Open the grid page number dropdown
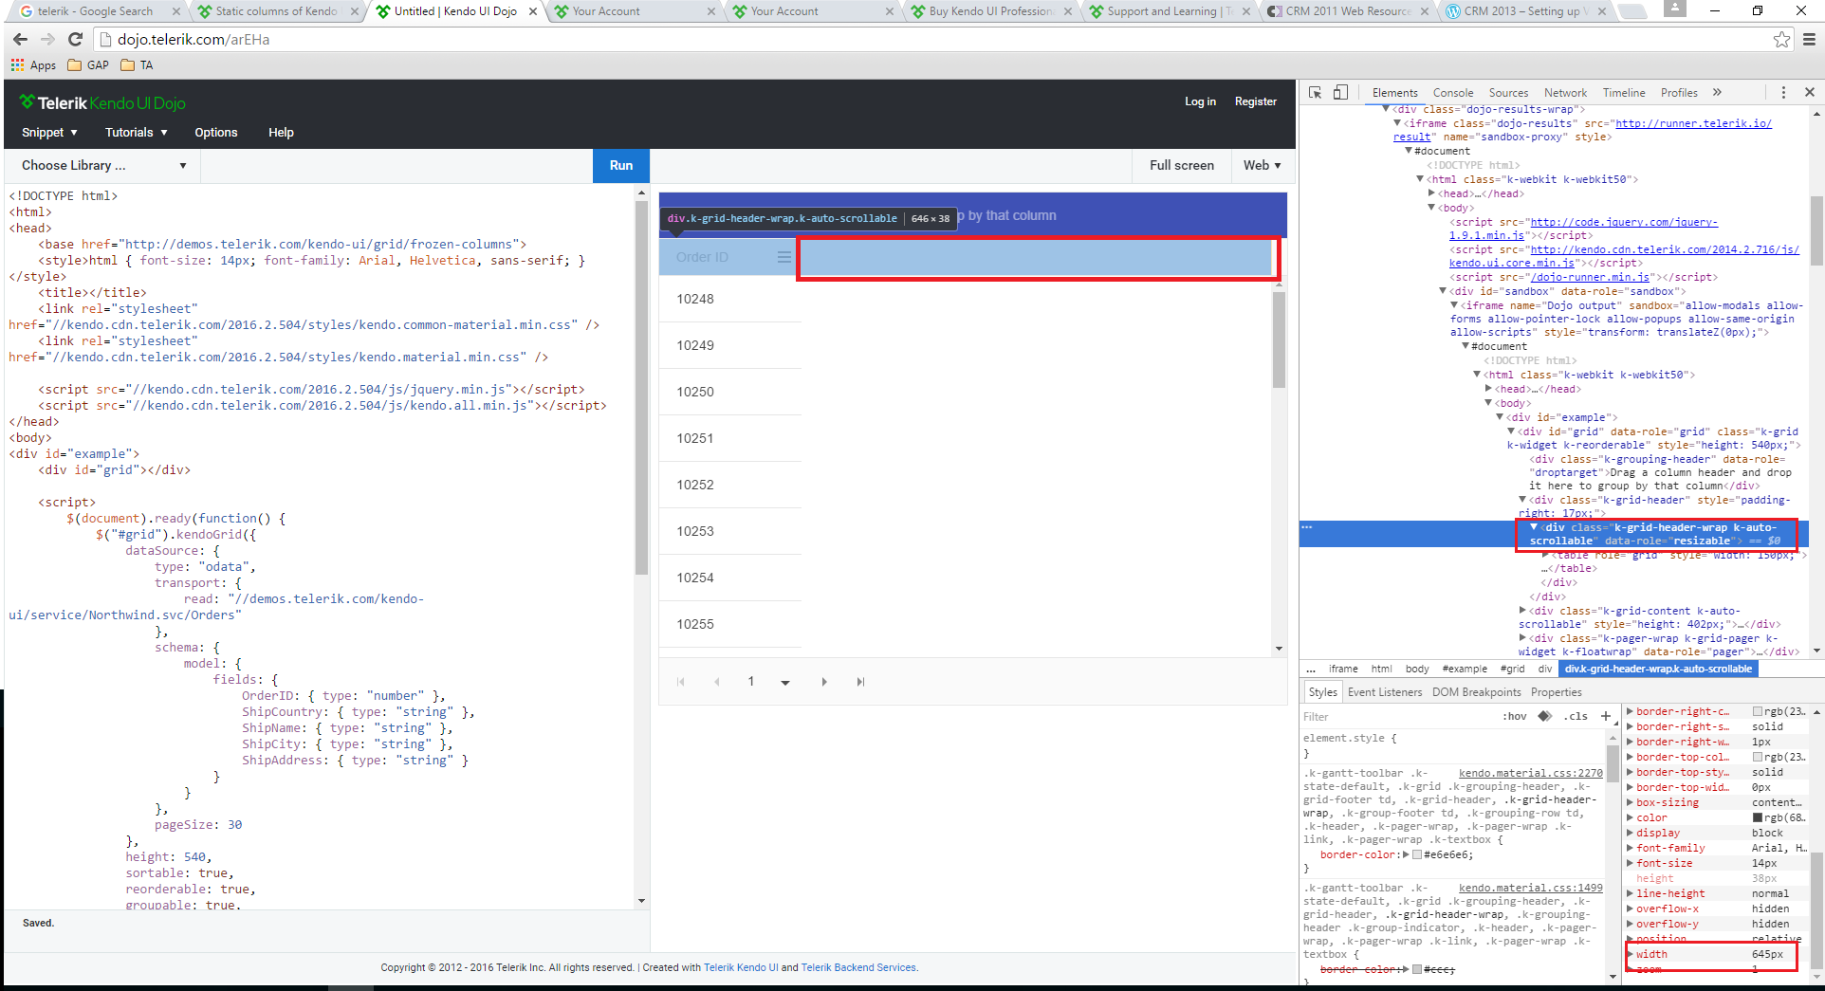The width and height of the screenshot is (1825, 991). pyautogui.click(x=785, y=682)
